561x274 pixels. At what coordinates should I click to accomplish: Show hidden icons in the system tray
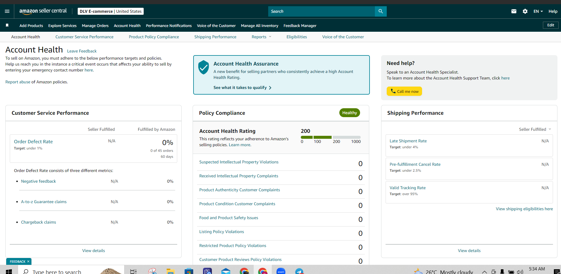485,272
